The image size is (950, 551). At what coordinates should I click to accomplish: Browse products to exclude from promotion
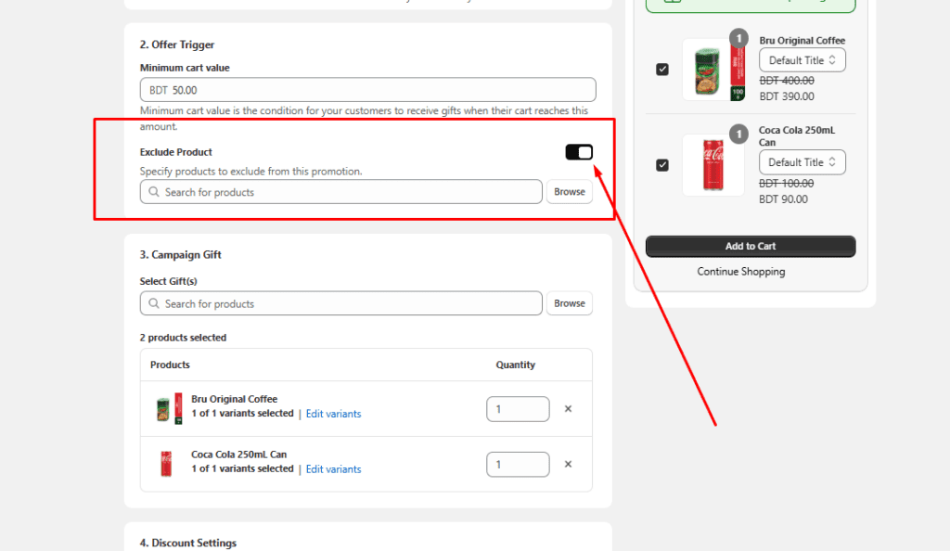click(x=569, y=192)
